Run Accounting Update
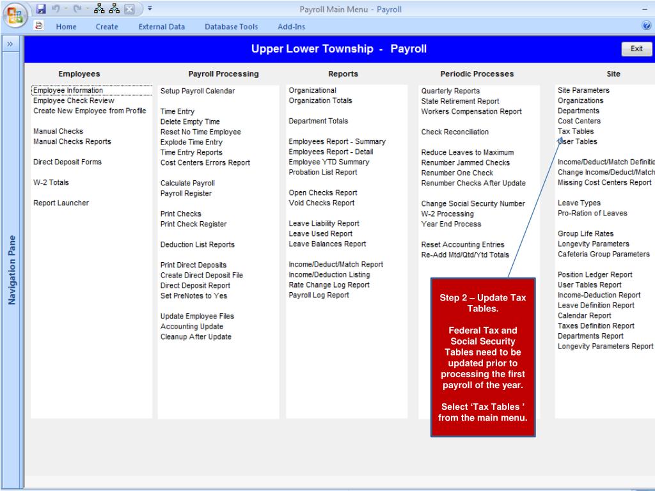Image resolution: width=655 pixels, height=491 pixels. 192,327
